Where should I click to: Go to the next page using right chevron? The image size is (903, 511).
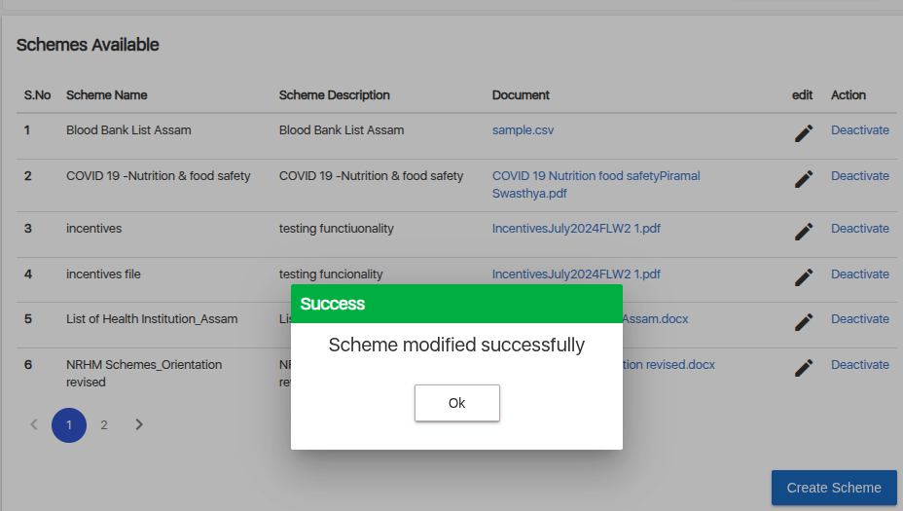click(x=139, y=424)
